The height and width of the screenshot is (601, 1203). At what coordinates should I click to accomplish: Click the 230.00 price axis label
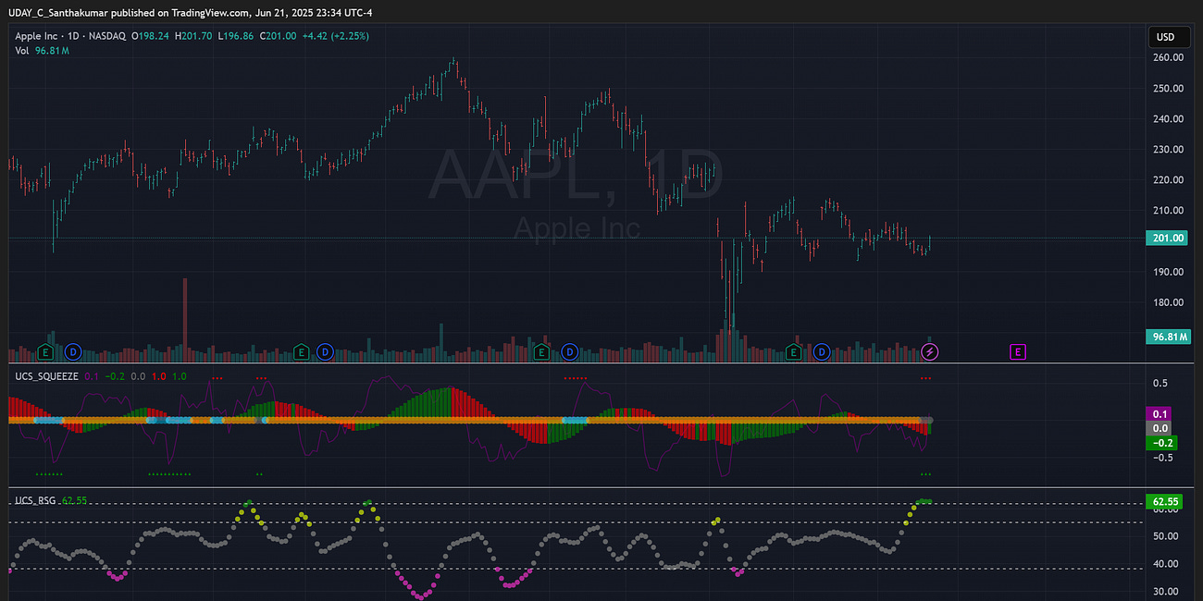[1170, 149]
